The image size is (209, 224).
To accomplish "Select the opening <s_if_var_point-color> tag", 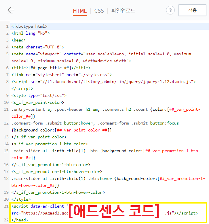I will coord(38,102).
